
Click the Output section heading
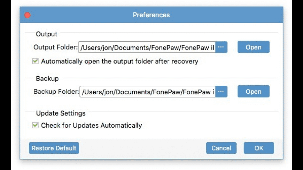coord(46,34)
